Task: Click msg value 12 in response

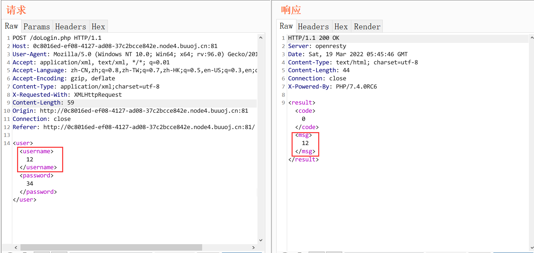Action: click(305, 143)
